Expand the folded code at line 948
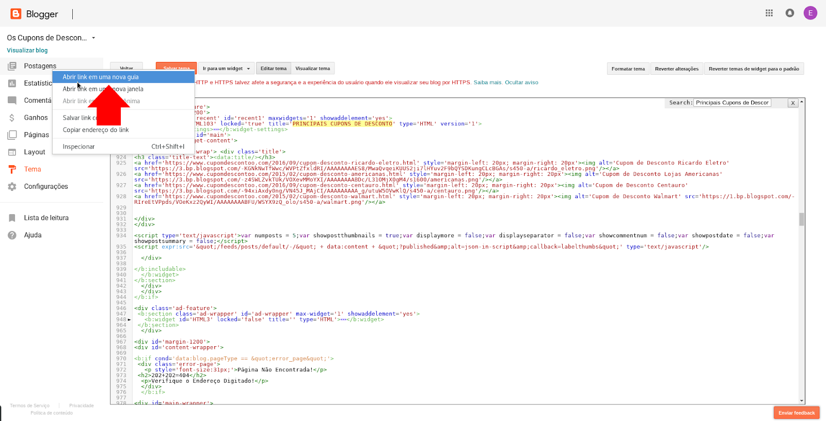The image size is (826, 421). pyautogui.click(x=129, y=320)
